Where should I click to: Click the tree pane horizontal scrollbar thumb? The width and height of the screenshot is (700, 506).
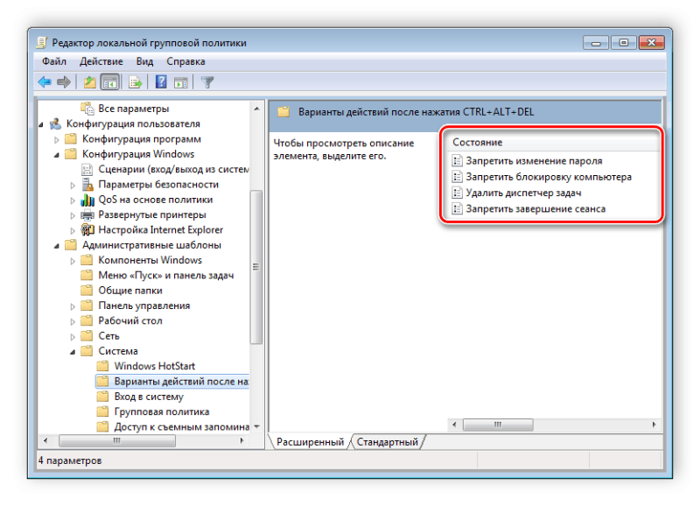117,441
